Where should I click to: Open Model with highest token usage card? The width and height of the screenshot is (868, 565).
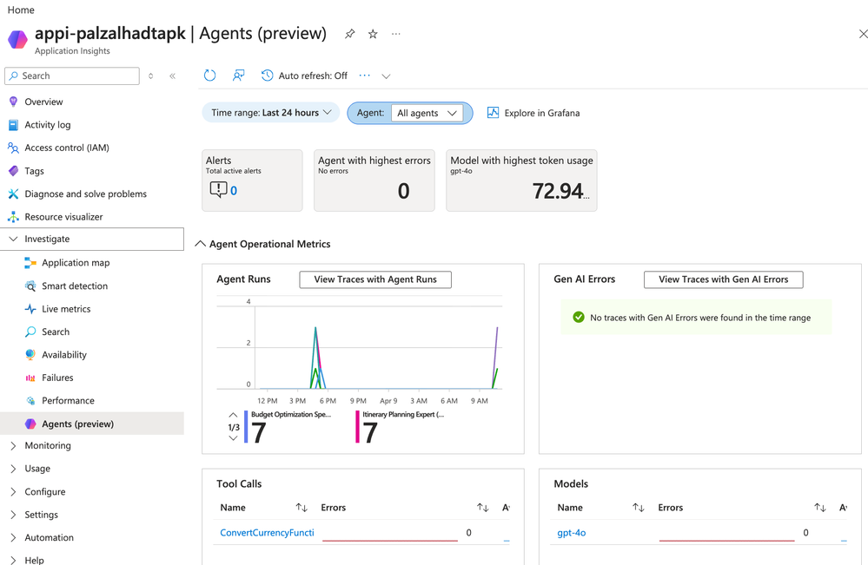(x=521, y=181)
